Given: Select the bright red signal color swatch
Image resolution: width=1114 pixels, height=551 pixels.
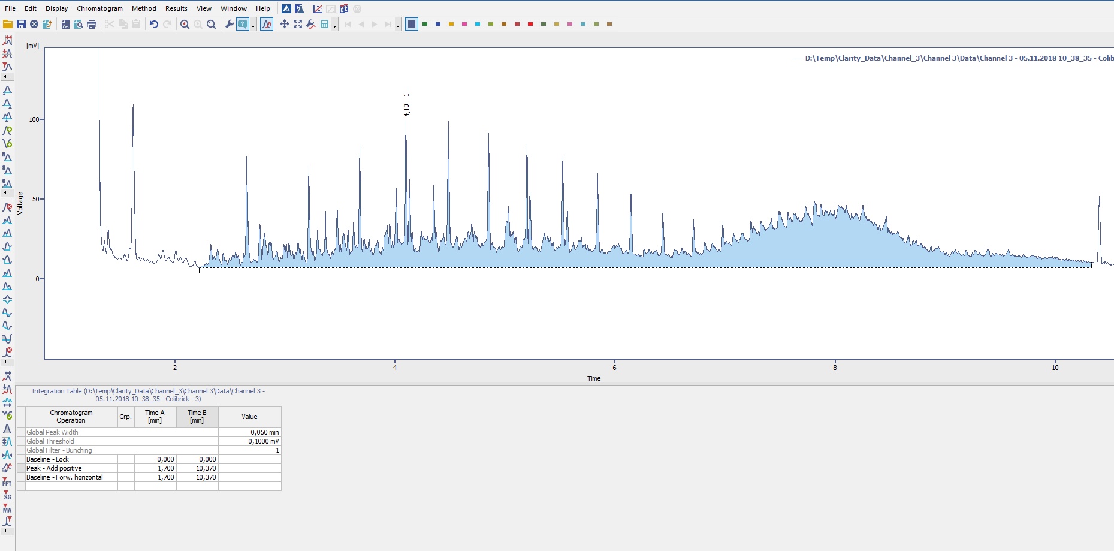Looking at the screenshot, I should pyautogui.click(x=530, y=24).
